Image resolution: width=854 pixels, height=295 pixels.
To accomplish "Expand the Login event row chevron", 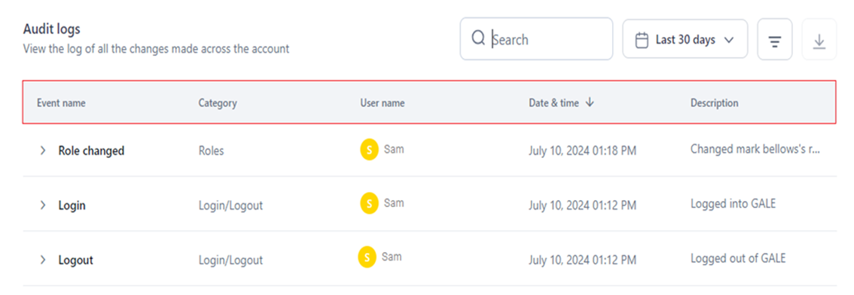I will click(x=42, y=205).
